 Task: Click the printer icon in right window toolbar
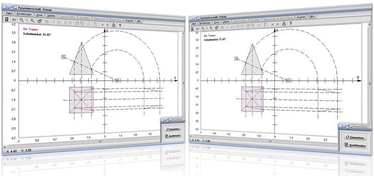point(284,24)
